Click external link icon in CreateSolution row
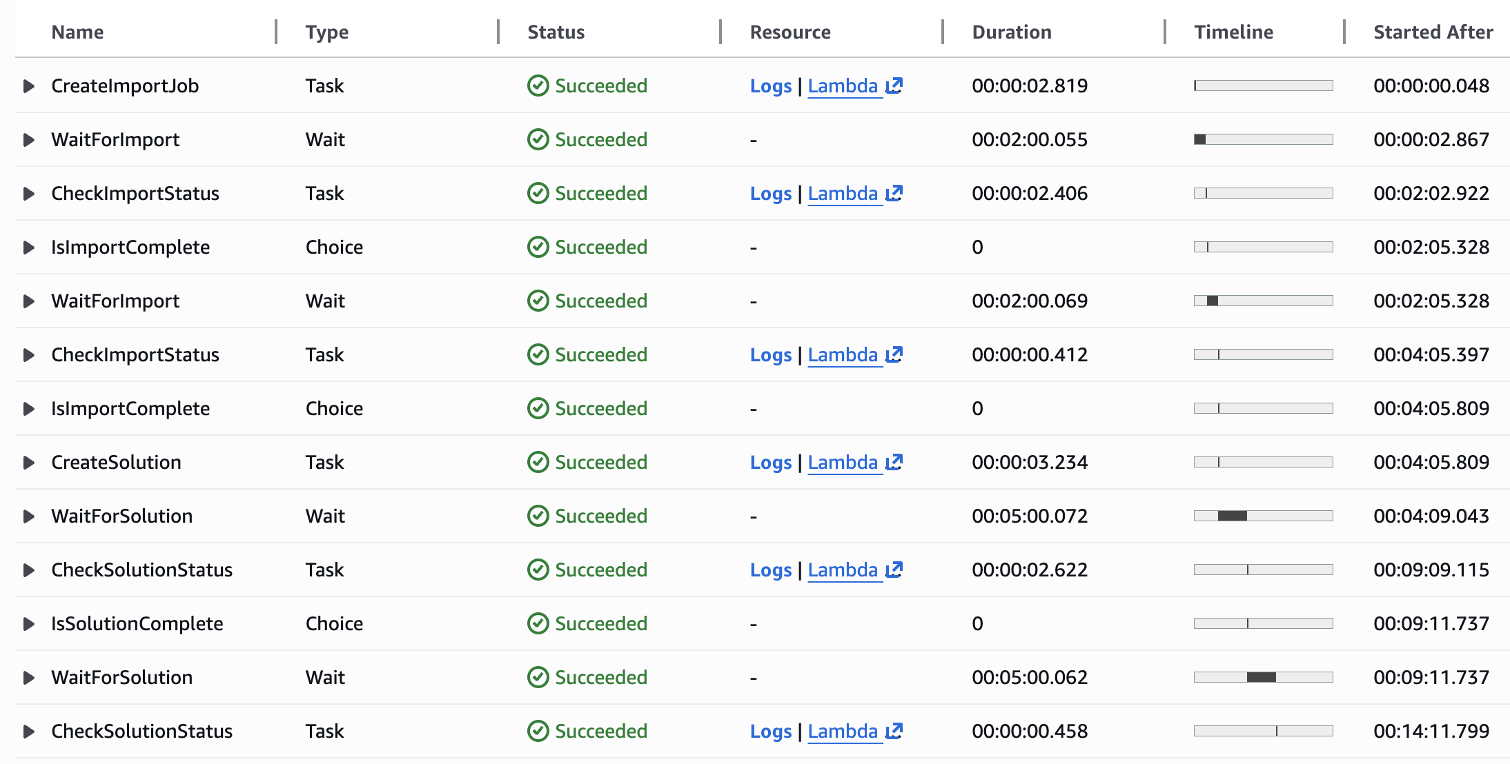This screenshot has width=1510, height=764. (894, 462)
